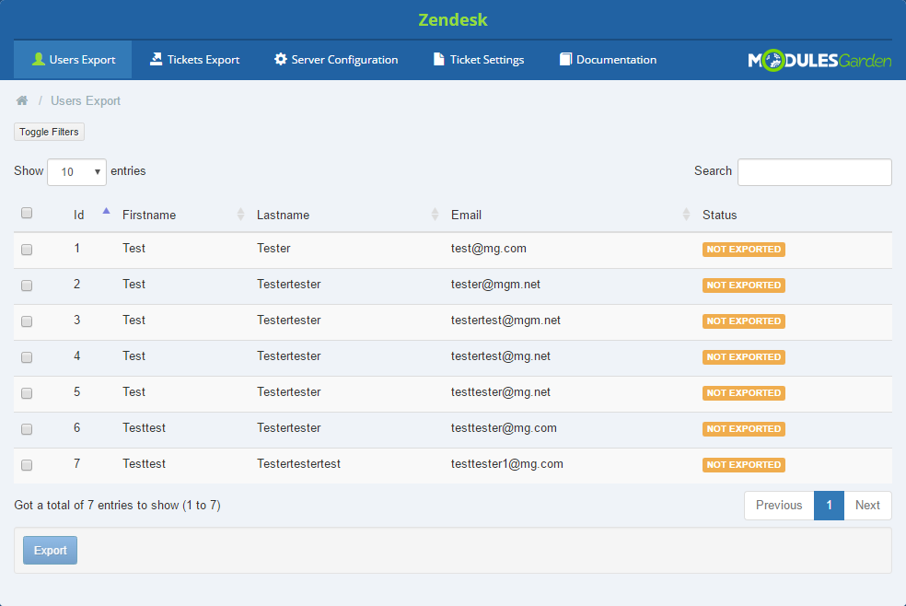Click the Server Configuration gear icon

280,59
